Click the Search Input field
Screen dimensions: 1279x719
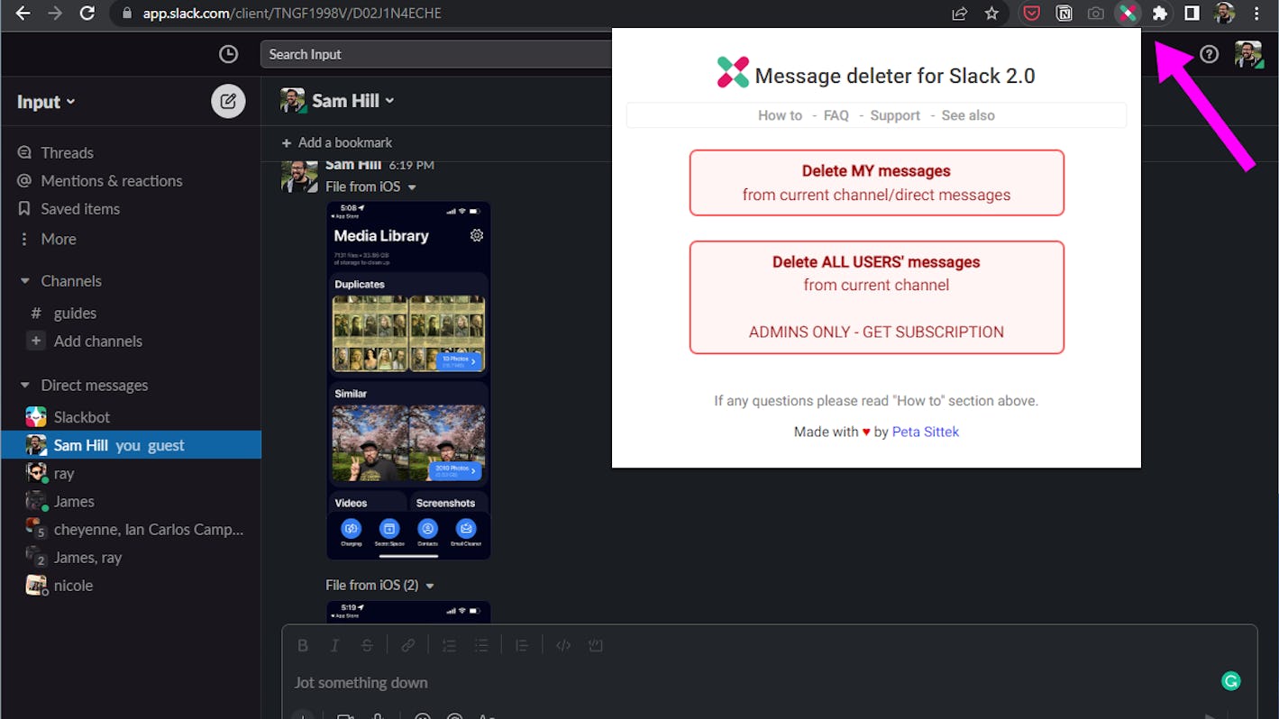click(x=433, y=54)
